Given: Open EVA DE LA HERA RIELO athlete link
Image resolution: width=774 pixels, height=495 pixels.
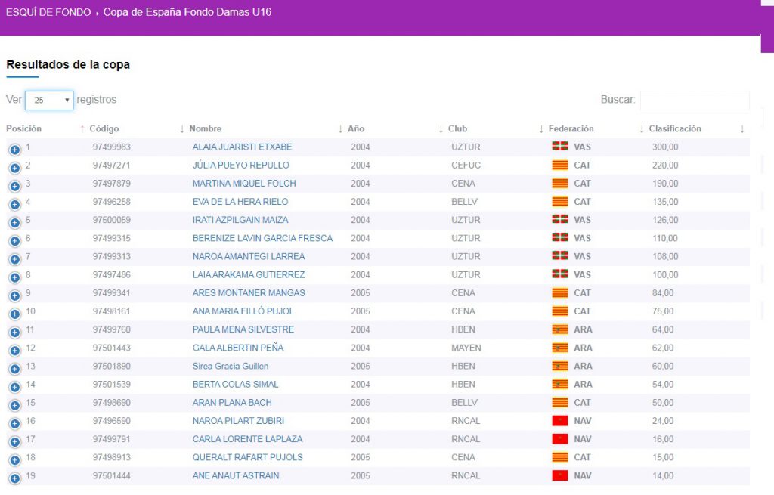Looking at the screenshot, I should [x=240, y=201].
